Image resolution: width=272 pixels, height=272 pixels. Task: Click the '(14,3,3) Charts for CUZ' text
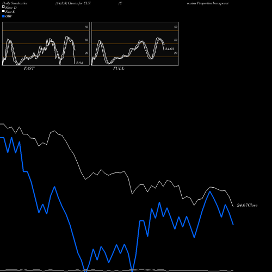(73, 3)
